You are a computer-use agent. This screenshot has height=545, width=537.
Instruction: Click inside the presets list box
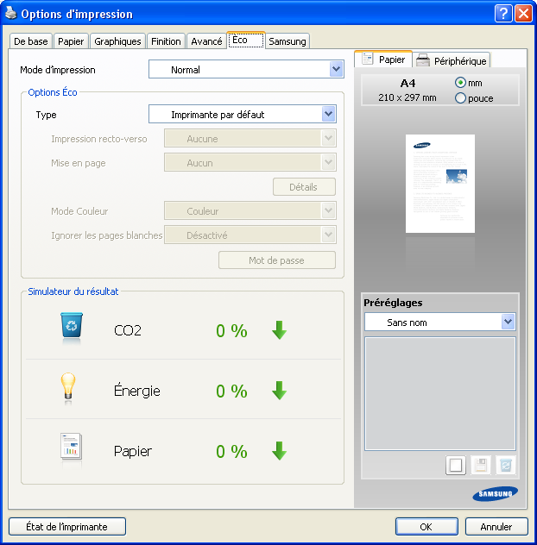440,393
